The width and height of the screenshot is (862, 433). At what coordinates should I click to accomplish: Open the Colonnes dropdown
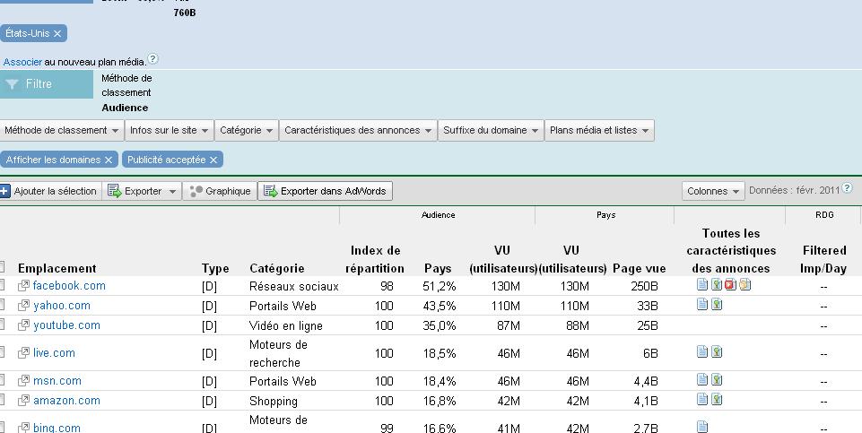(x=713, y=191)
